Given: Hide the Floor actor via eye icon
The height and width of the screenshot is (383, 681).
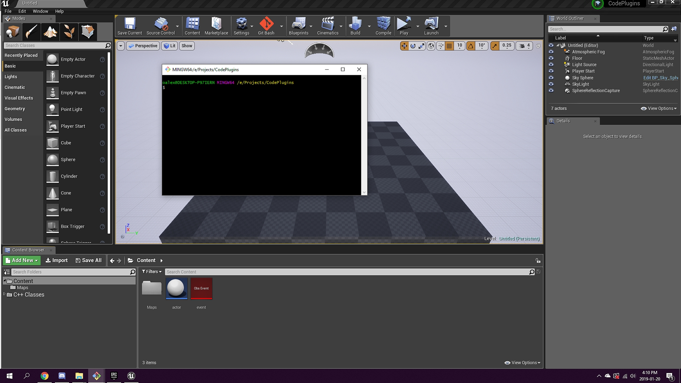Looking at the screenshot, I should (x=551, y=58).
